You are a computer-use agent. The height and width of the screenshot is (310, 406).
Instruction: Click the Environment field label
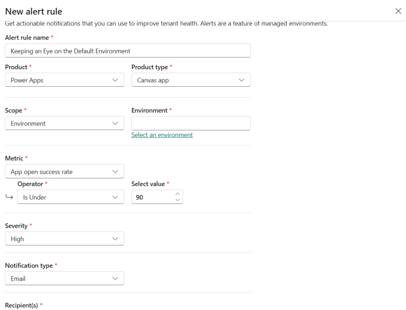(149, 110)
